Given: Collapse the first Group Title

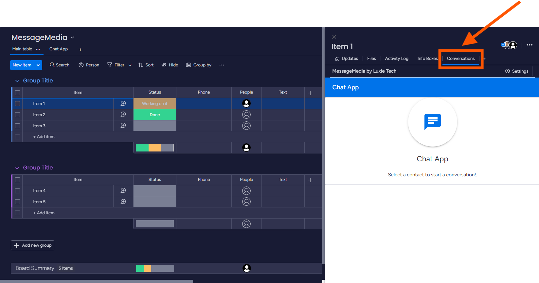Looking at the screenshot, I should [x=17, y=81].
